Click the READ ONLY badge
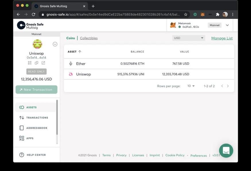 tap(36, 71)
